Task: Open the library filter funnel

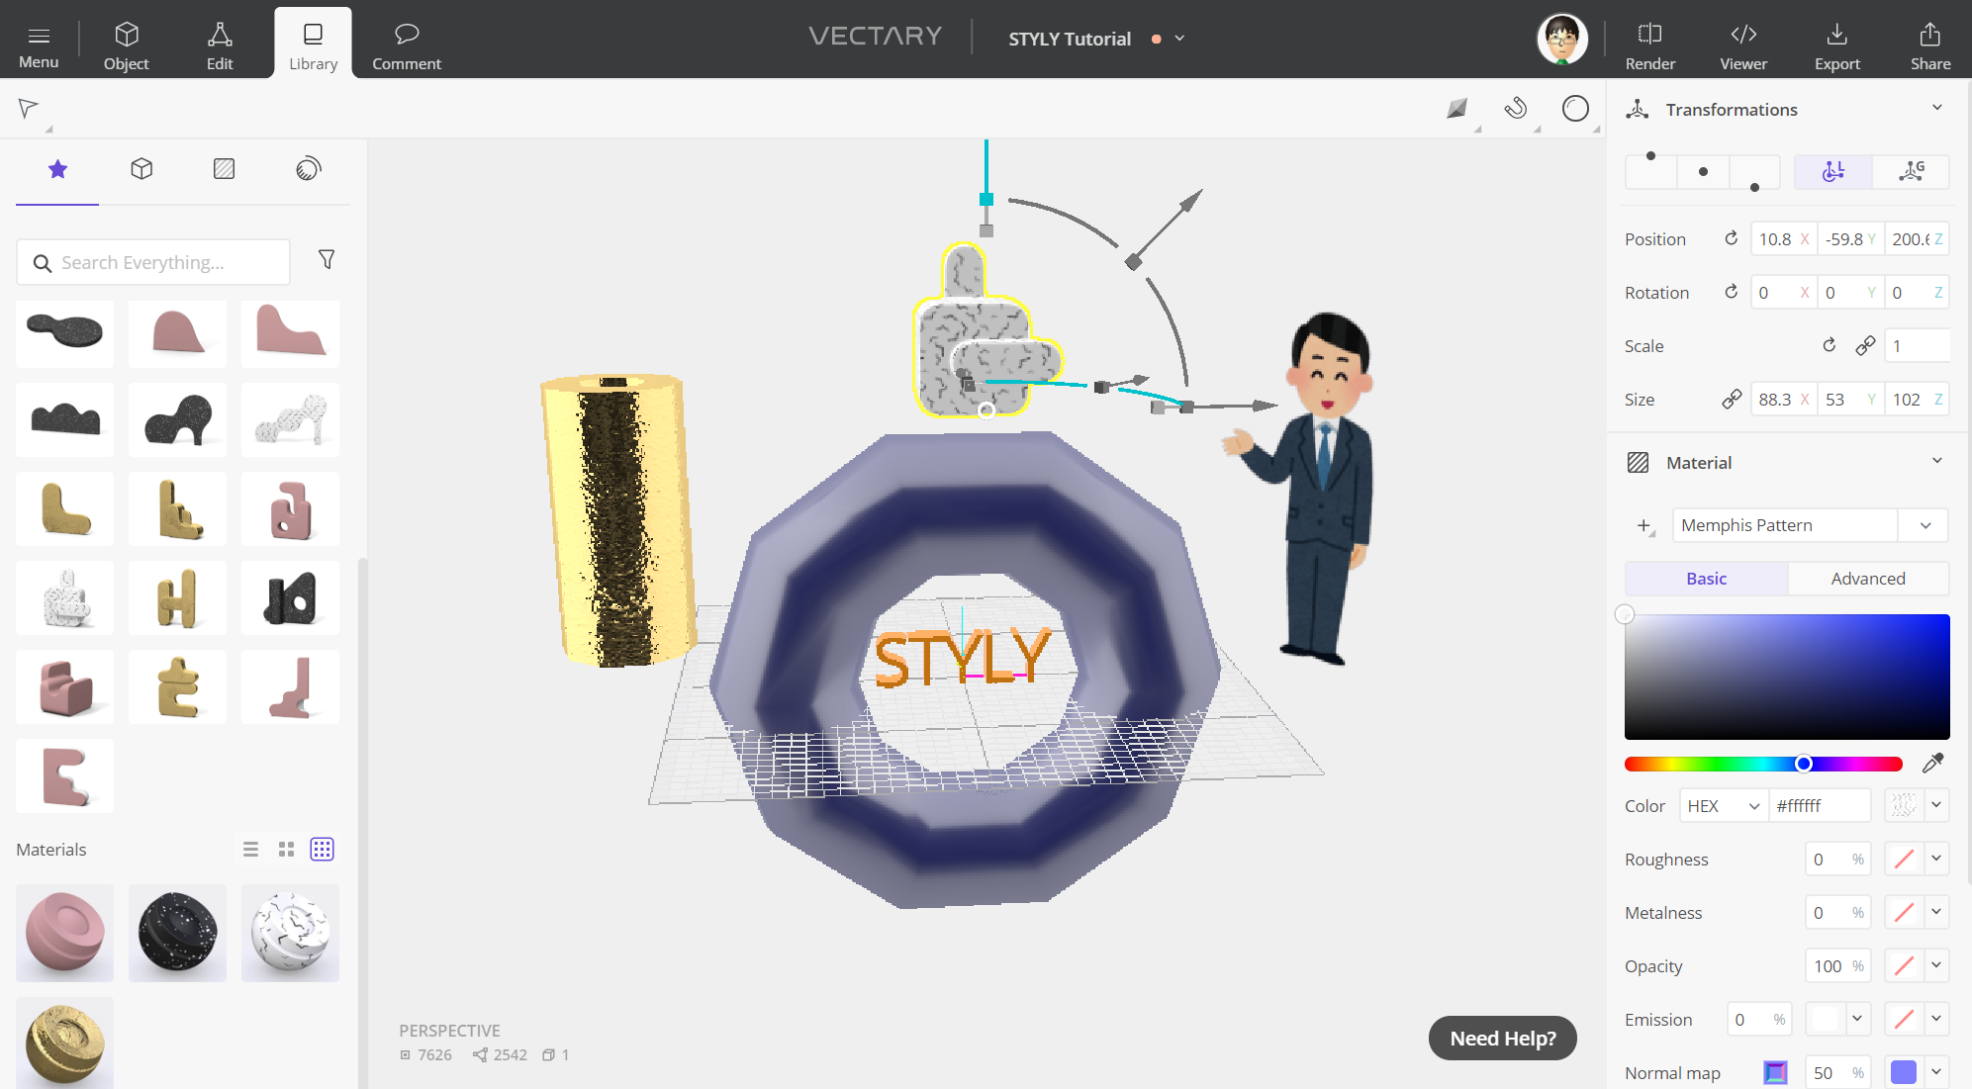Action: 327,259
